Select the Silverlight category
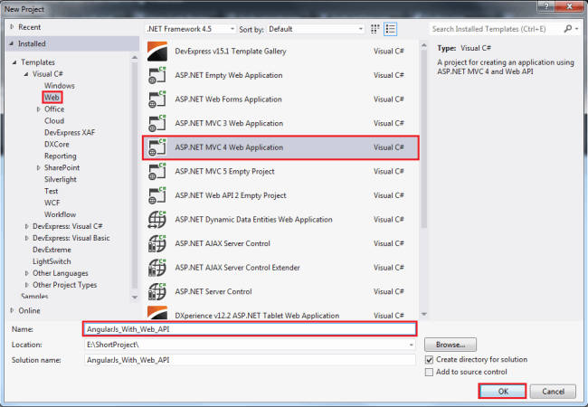 click(61, 179)
